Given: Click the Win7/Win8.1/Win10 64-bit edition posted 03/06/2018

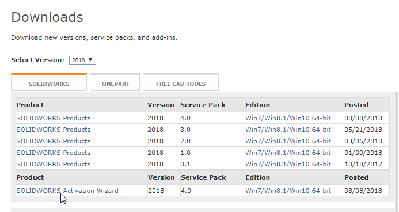Looking at the screenshot, I should pyautogui.click(x=288, y=141).
